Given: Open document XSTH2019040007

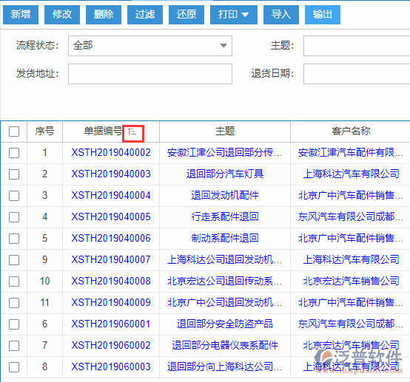Looking at the screenshot, I should pyautogui.click(x=111, y=260).
